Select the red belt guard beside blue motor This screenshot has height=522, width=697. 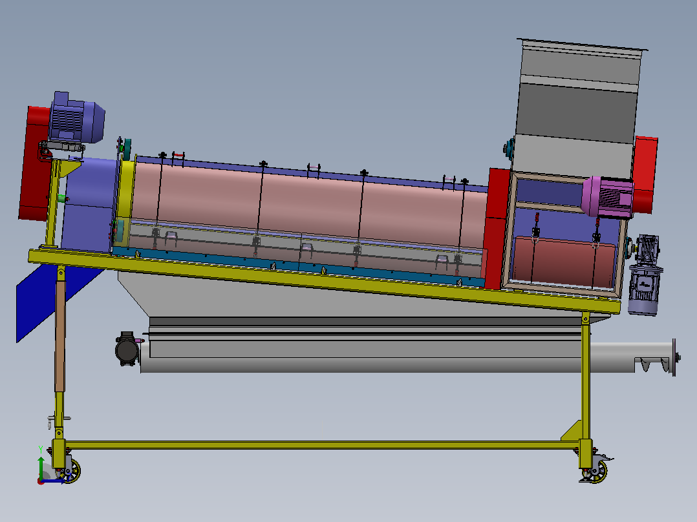[35, 163]
